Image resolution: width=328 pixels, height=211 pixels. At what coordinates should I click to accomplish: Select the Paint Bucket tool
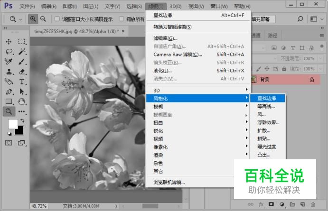pos(9,82)
